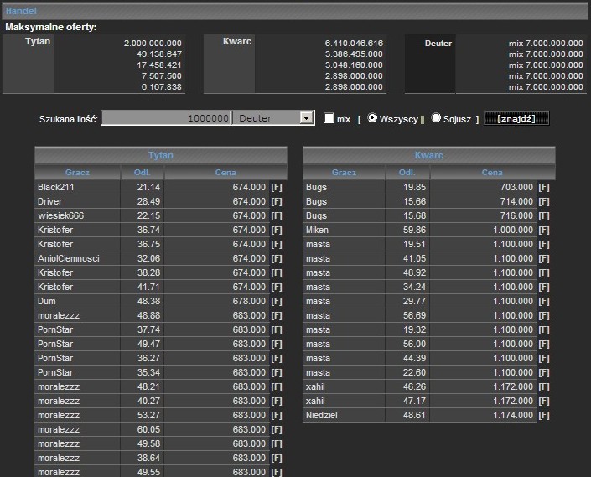
Task: Click the Handel title bar
Action: (x=295, y=12)
